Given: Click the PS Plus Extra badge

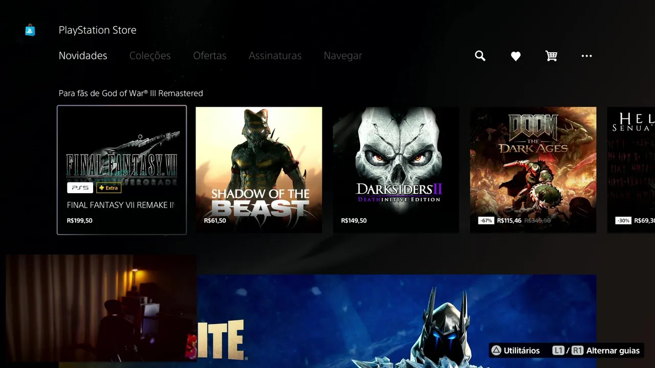Looking at the screenshot, I should coord(108,188).
